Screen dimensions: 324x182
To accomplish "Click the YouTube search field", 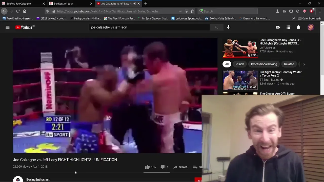I will (149, 27).
